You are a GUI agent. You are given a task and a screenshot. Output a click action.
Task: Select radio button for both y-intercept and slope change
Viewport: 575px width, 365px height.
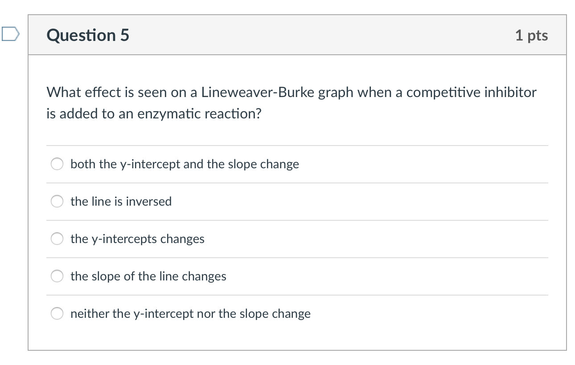[x=57, y=164]
